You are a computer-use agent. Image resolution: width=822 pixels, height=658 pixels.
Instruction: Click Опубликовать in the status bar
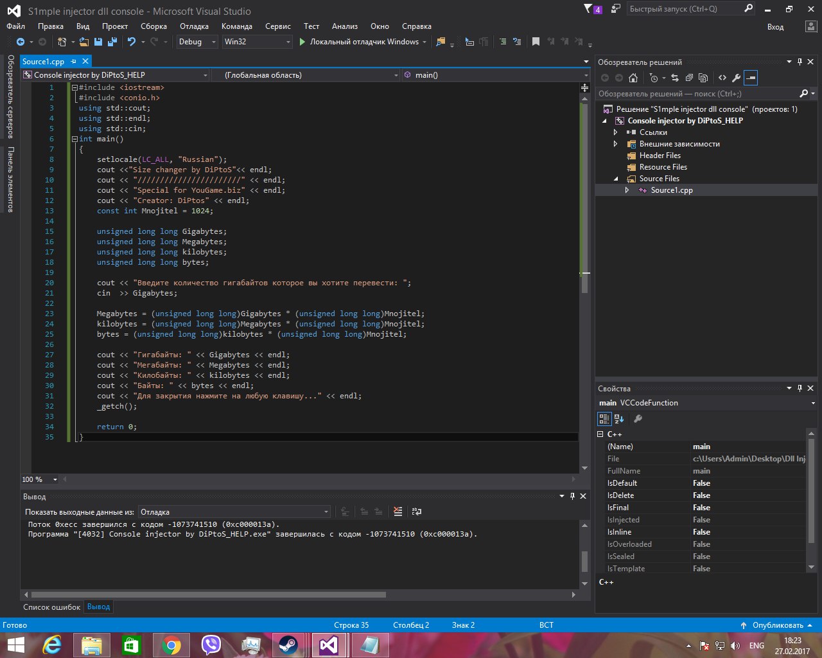click(x=778, y=625)
